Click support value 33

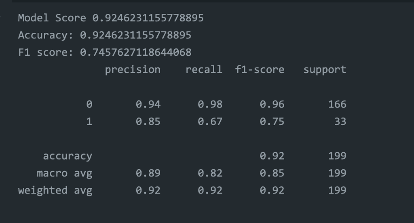coord(340,121)
